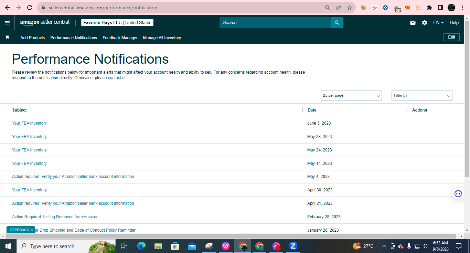Open Your FBA Inventory notification dated May 24, 2023
Screen dimensions: 470x253
tap(29, 150)
